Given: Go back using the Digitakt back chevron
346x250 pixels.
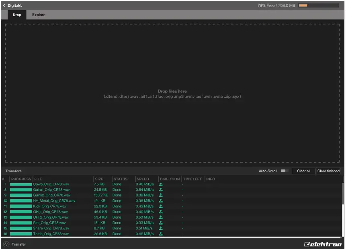Looking at the screenshot, I should 4,5.
